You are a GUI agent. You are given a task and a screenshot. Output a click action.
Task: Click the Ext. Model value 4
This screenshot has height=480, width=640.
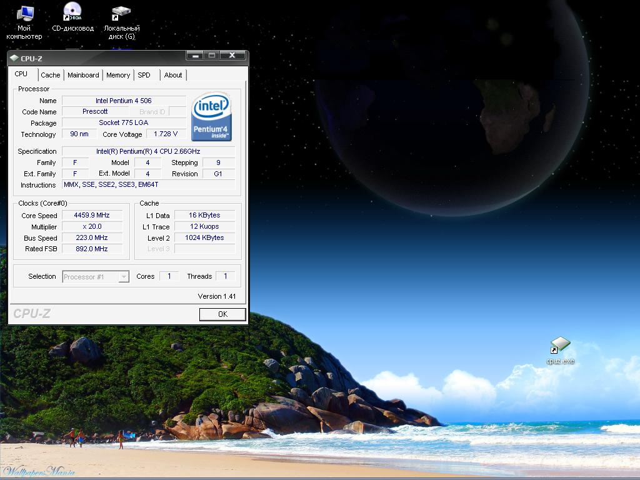147,174
